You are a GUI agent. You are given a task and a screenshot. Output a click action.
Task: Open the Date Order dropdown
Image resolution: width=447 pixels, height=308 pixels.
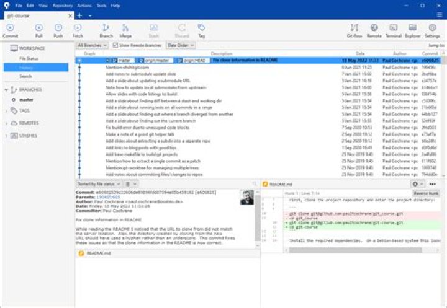pyautogui.click(x=181, y=45)
